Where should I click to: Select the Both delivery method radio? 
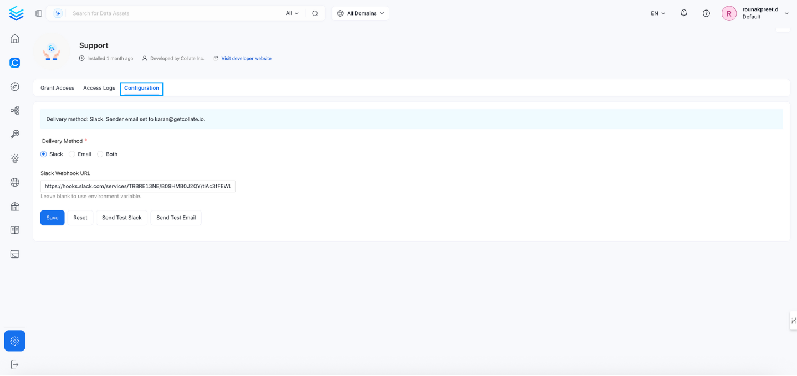(x=100, y=154)
